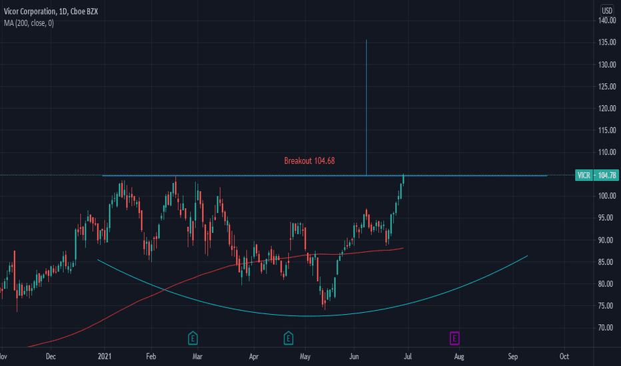Select the vertical blue target line
Viewport: 621px width, 366px height.
(x=366, y=107)
